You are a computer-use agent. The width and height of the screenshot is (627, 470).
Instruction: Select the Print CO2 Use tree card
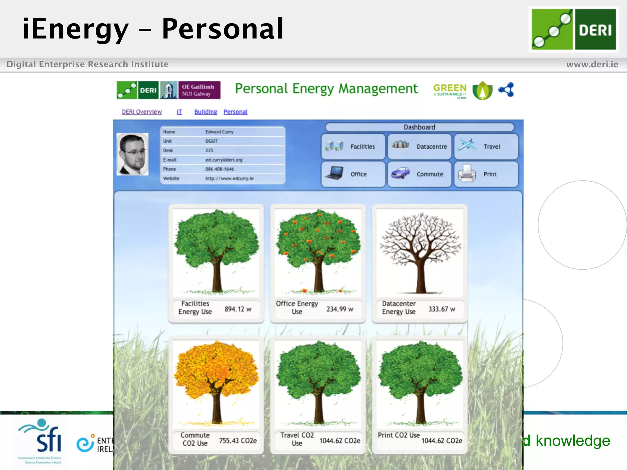[419, 395]
